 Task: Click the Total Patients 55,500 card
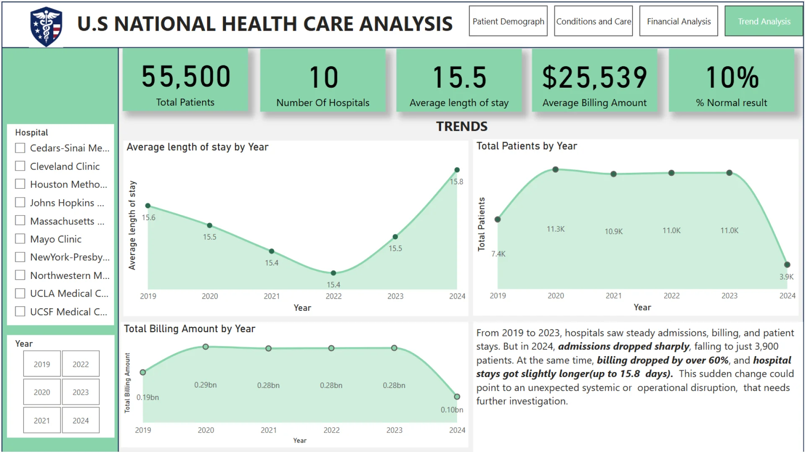point(185,81)
